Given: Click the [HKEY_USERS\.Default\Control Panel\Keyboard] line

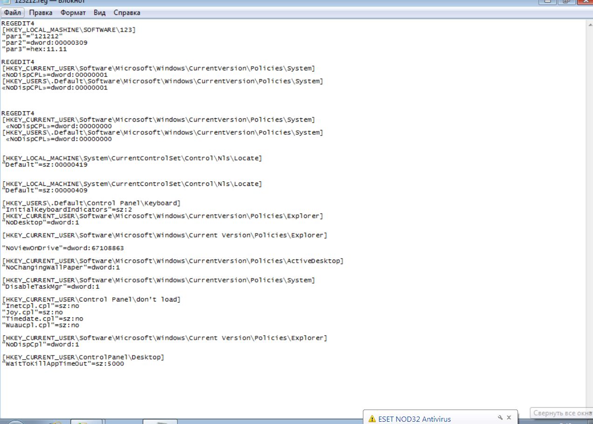Looking at the screenshot, I should [91, 203].
